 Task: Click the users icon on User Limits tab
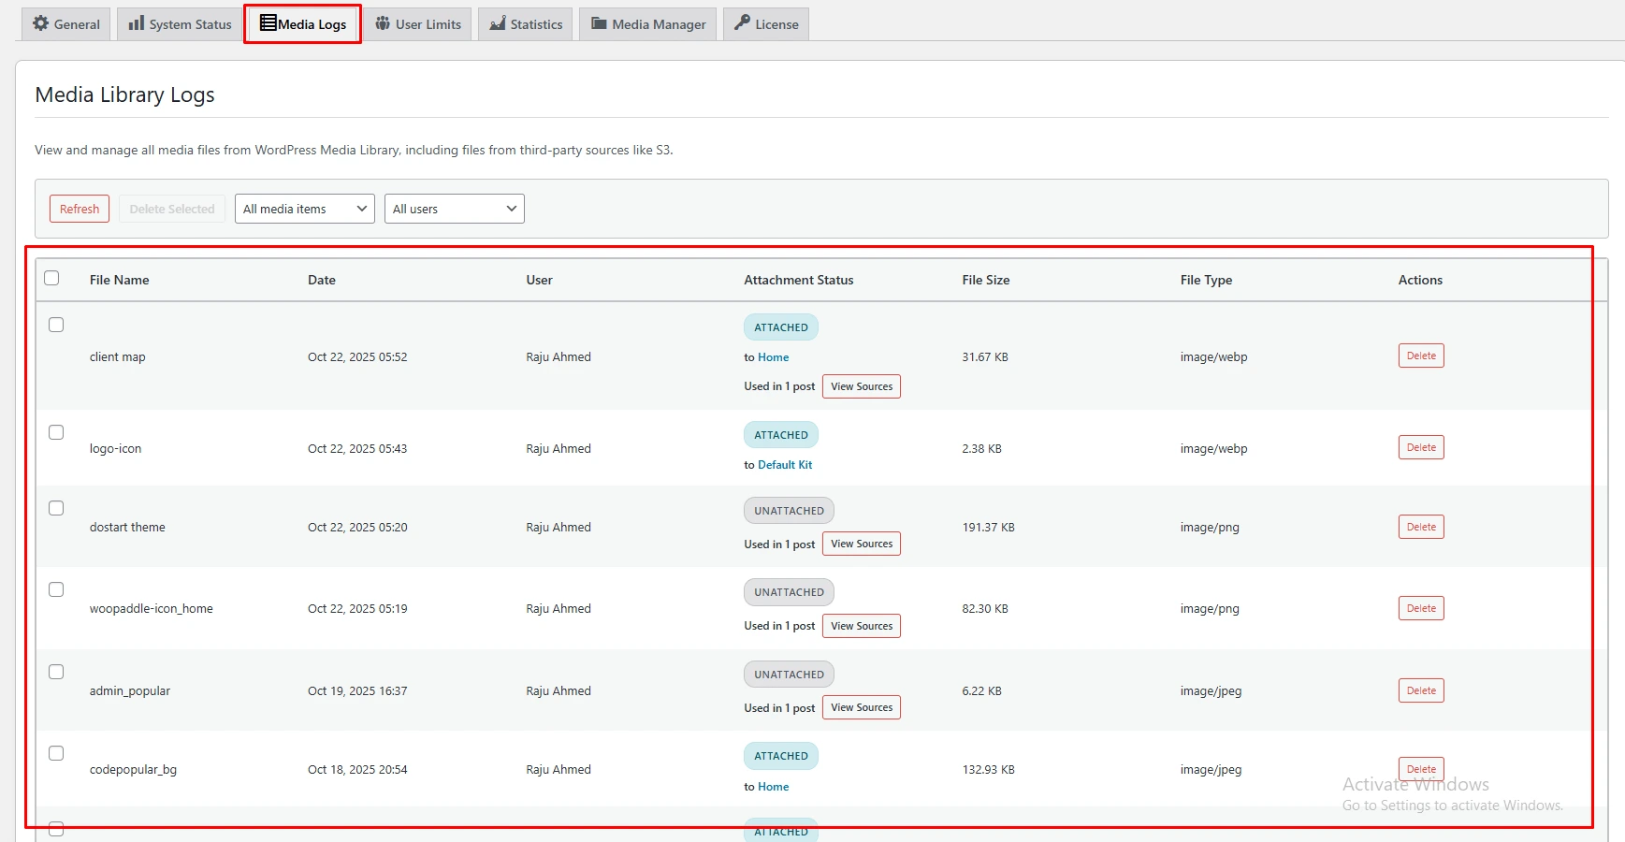click(x=383, y=23)
